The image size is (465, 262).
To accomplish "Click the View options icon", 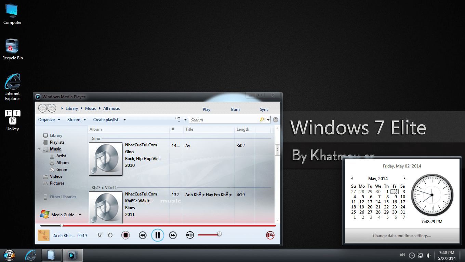I will [178, 119].
